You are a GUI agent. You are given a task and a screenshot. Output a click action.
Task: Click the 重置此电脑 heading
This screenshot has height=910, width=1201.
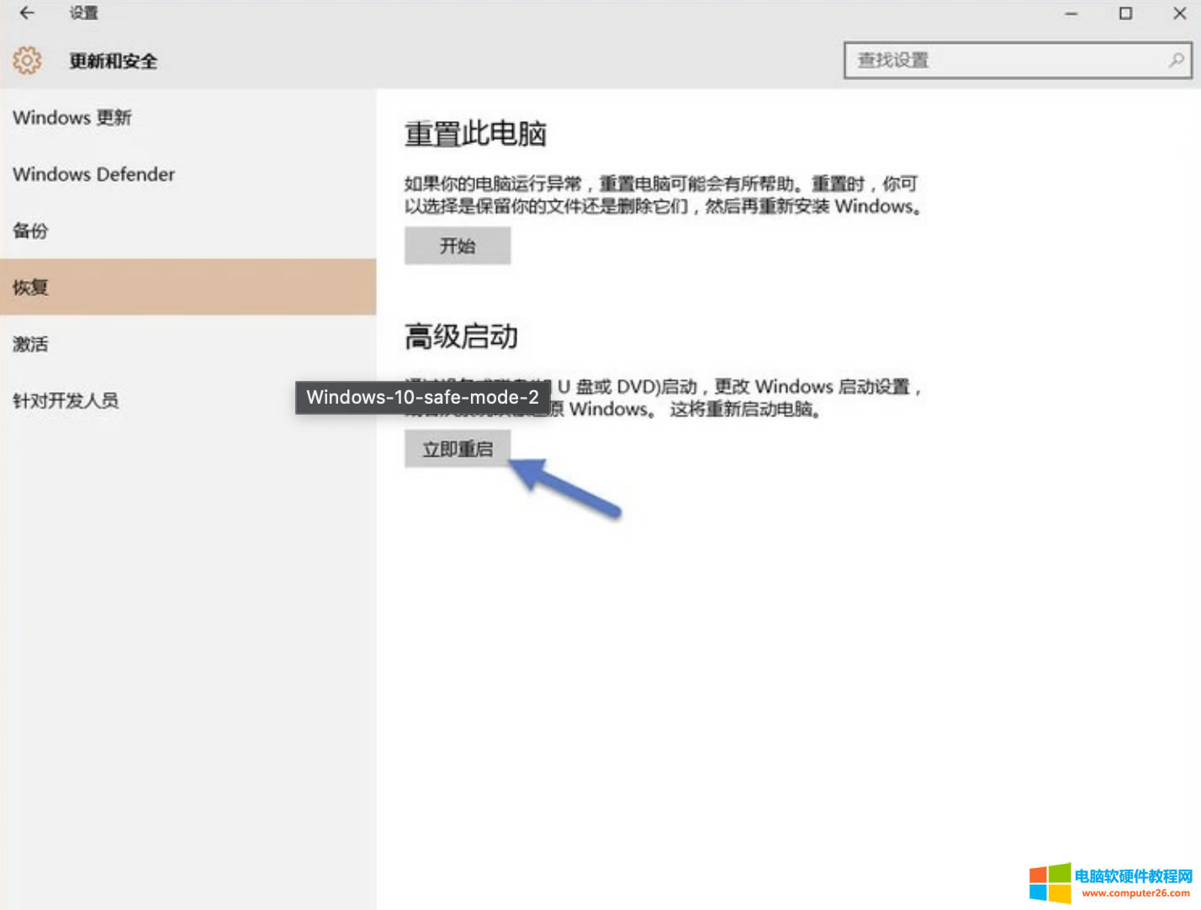tap(475, 134)
